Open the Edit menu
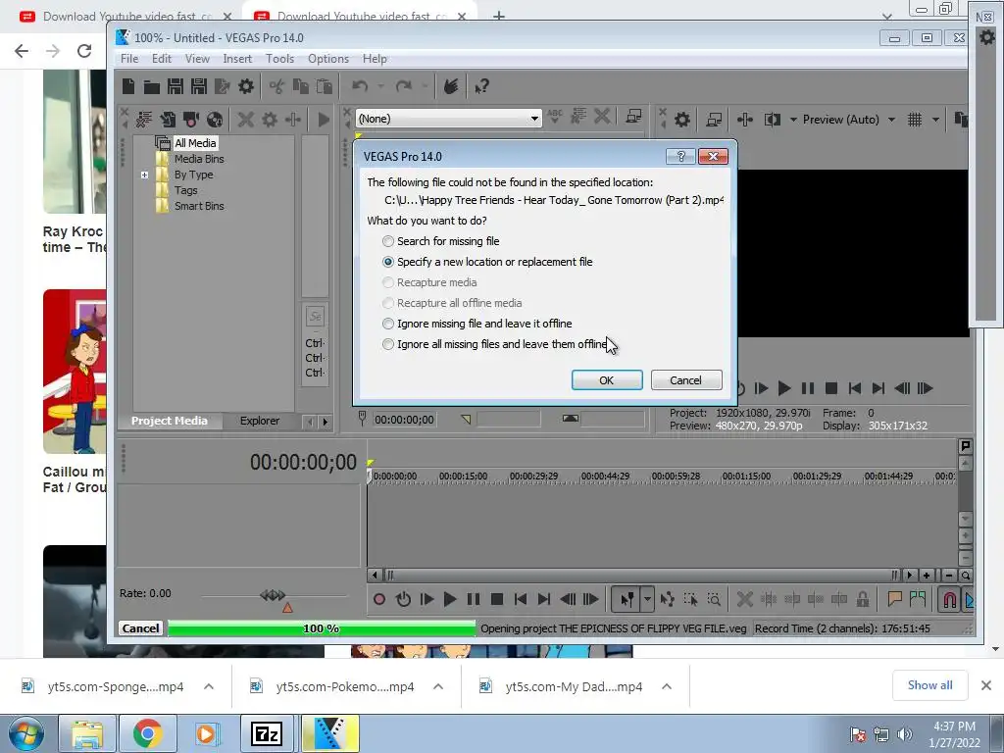 162,58
